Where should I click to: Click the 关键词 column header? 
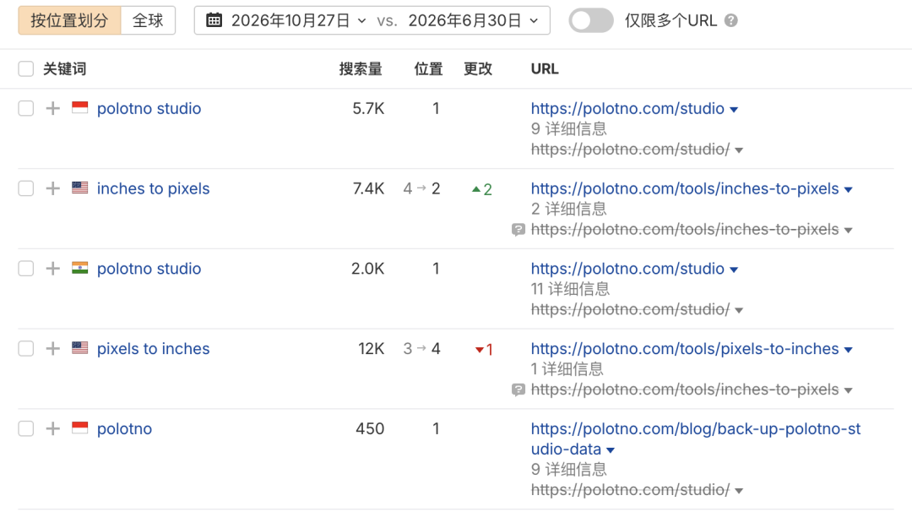(64, 68)
